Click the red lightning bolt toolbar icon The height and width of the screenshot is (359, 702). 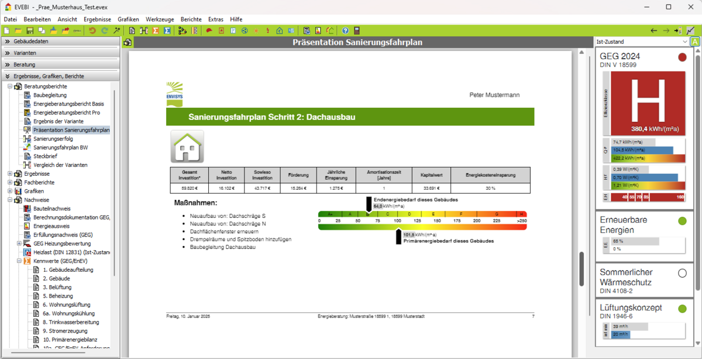(268, 30)
